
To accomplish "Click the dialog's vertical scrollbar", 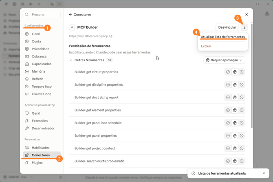I will click(251, 75).
